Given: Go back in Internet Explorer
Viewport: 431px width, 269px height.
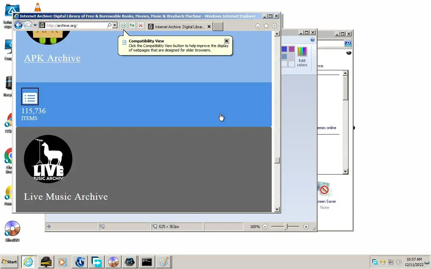Looking at the screenshot, I should click(x=18, y=25).
